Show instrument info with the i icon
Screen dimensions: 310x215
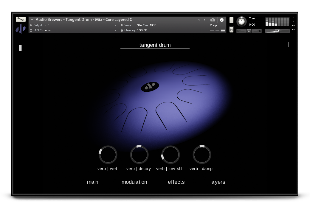click(x=221, y=20)
